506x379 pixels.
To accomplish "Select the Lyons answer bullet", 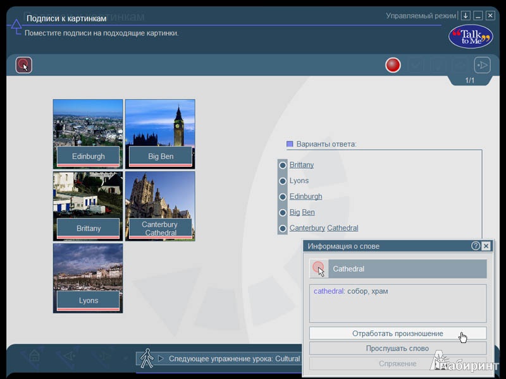I will [283, 181].
